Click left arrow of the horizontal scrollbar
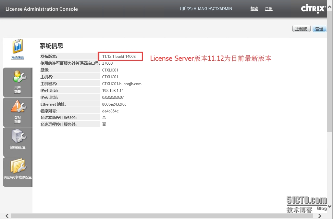Screen dimensions: 333x219 point(6,215)
